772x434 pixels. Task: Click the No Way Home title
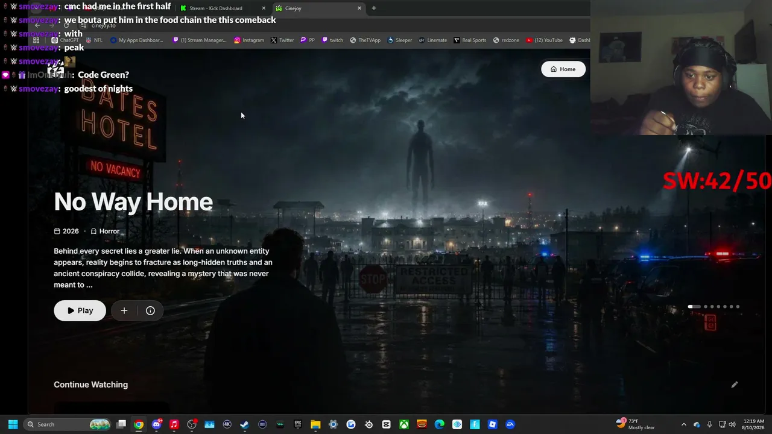[x=133, y=202]
